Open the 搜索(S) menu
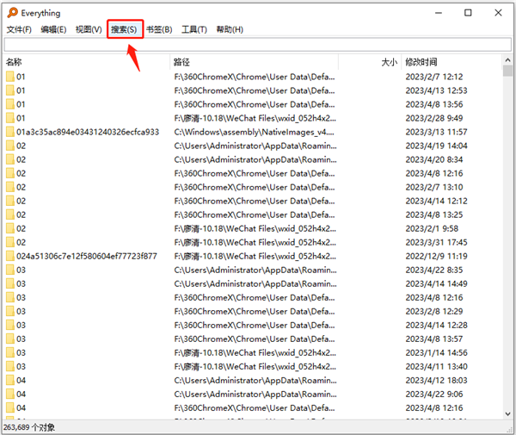 124,29
